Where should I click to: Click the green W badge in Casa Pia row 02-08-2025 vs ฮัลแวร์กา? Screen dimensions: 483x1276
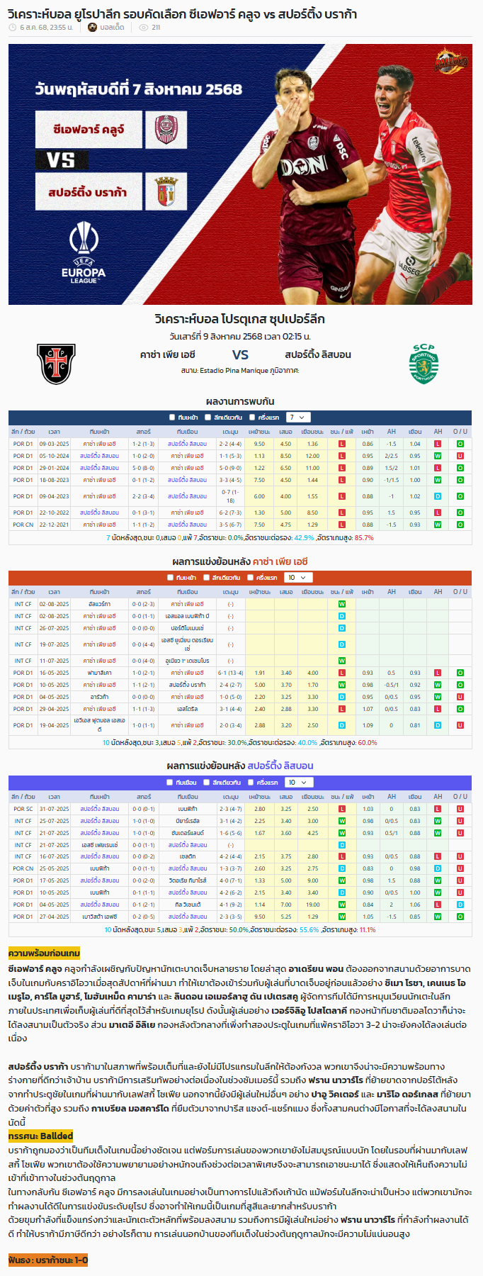pyautogui.click(x=342, y=604)
